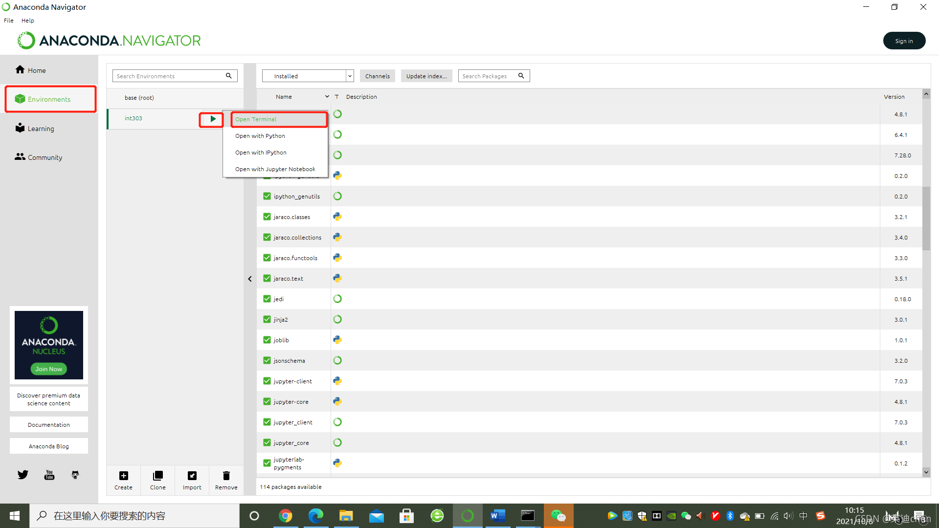Select Open with Jupyter Notebook
This screenshot has width=939, height=528.
(275, 169)
